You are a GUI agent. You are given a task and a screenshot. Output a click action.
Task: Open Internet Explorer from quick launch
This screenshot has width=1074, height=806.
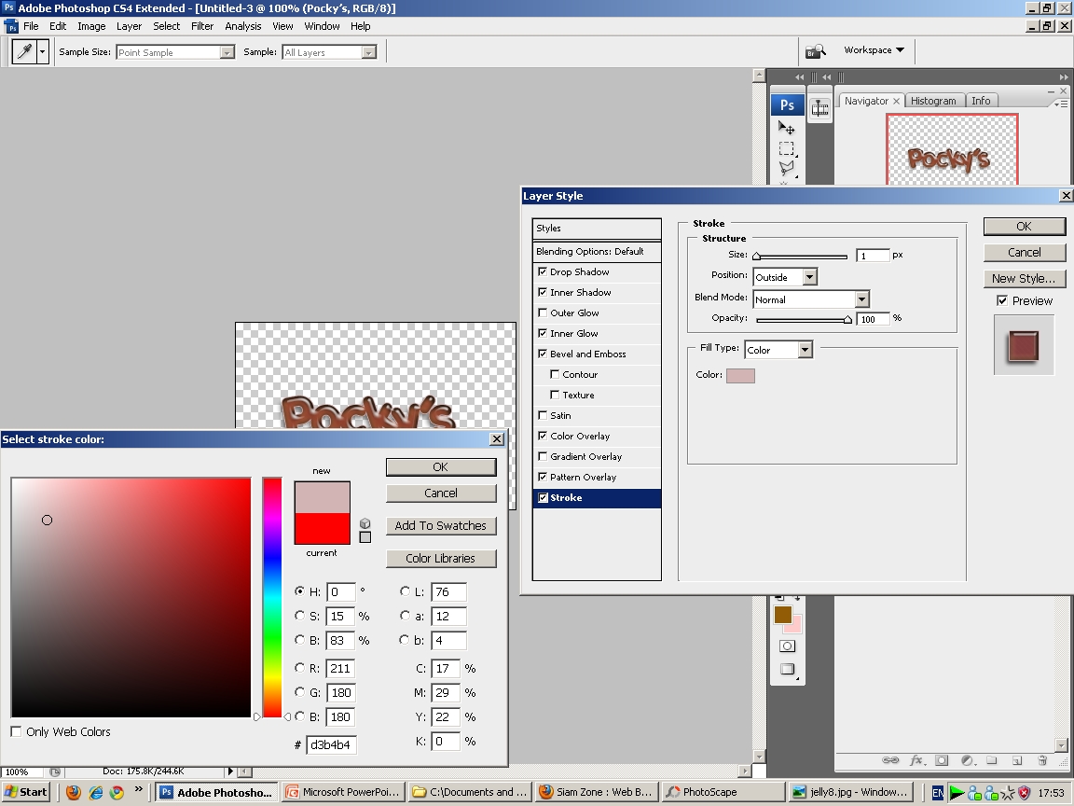click(96, 792)
